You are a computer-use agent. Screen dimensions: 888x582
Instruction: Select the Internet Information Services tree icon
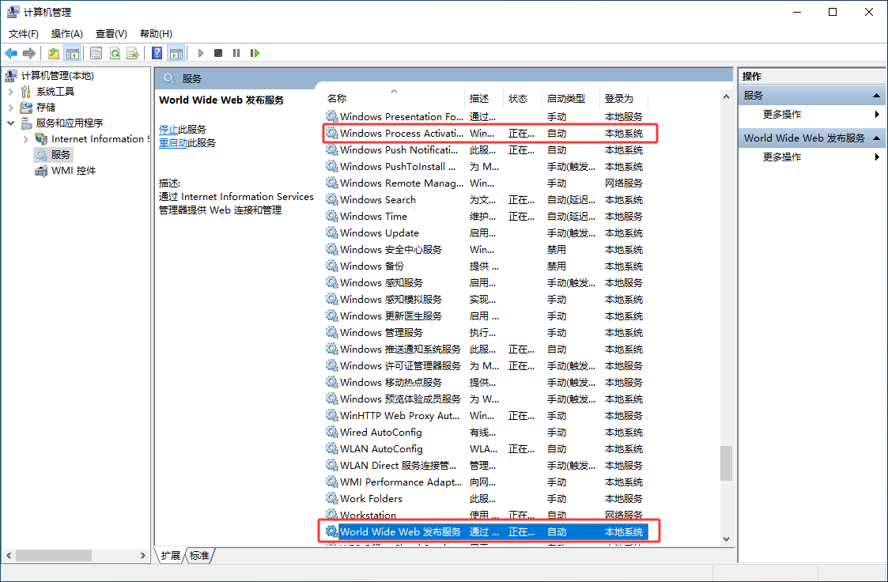pyautogui.click(x=41, y=139)
